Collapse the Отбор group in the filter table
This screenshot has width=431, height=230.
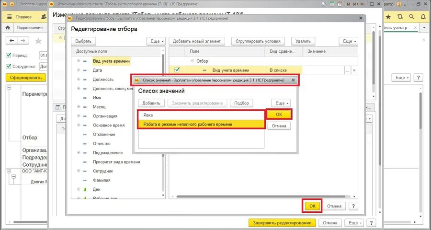pyautogui.click(x=192, y=61)
